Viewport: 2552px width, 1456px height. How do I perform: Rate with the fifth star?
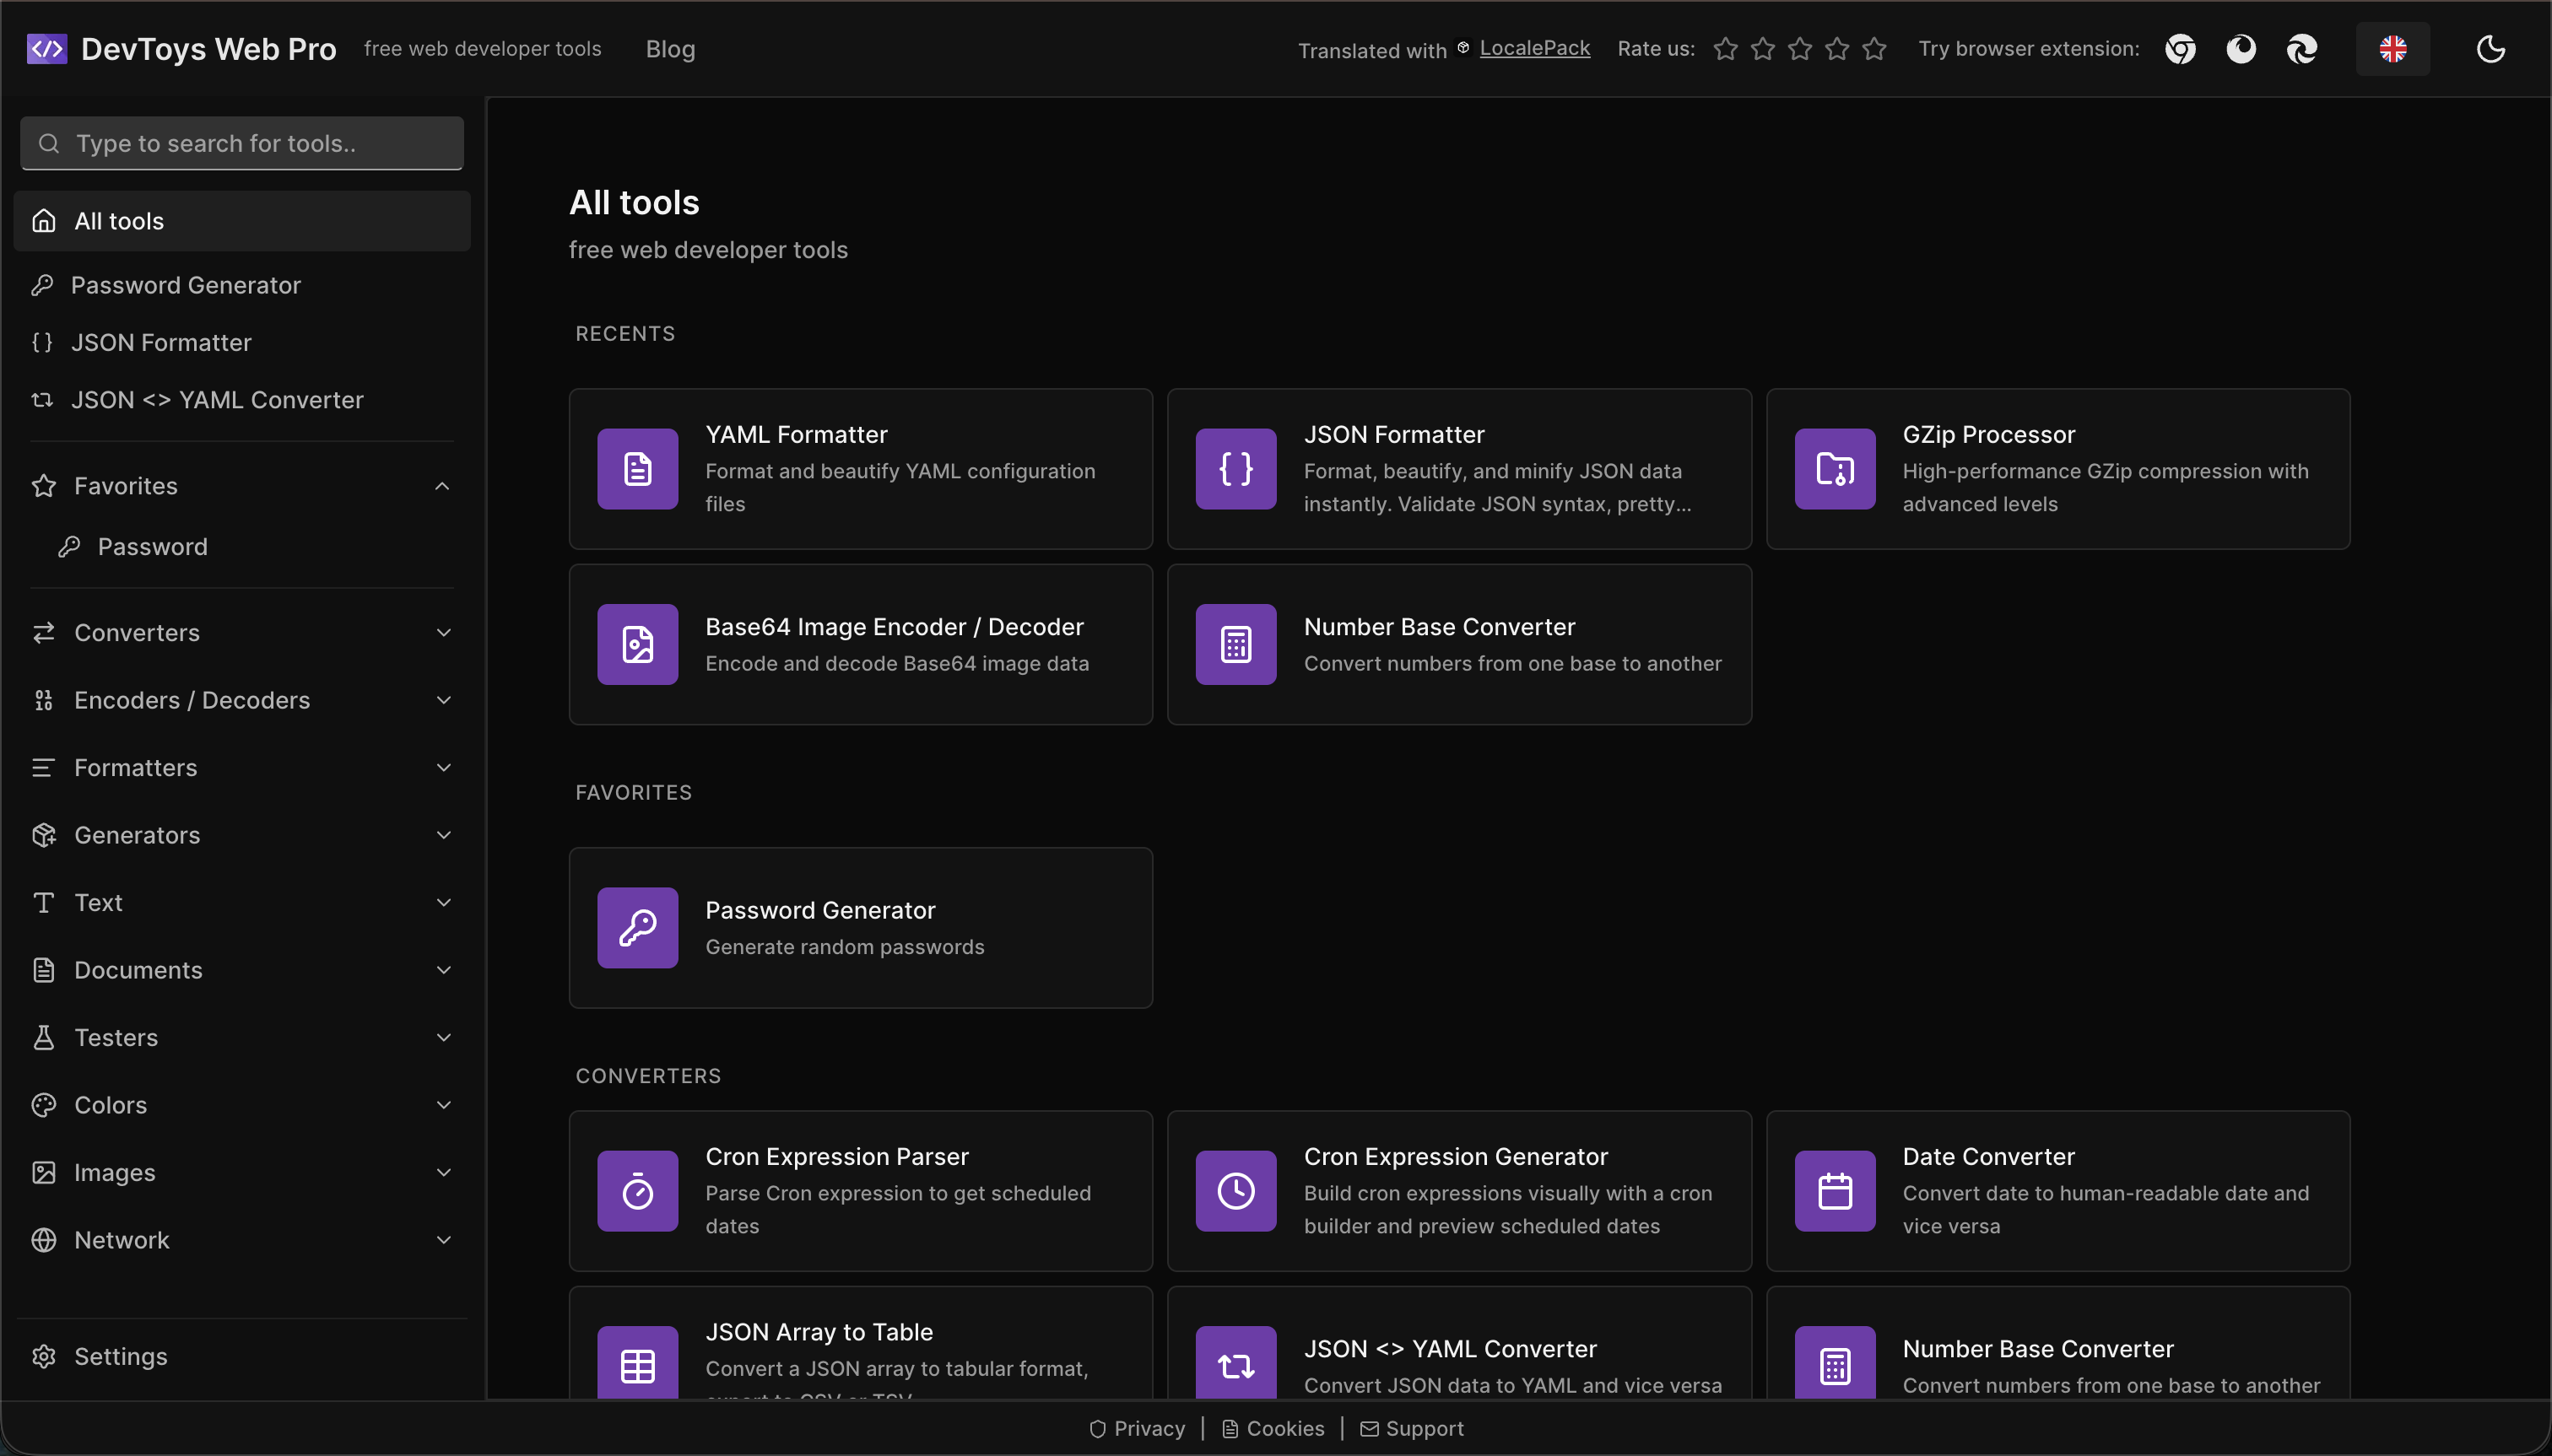[1873, 49]
